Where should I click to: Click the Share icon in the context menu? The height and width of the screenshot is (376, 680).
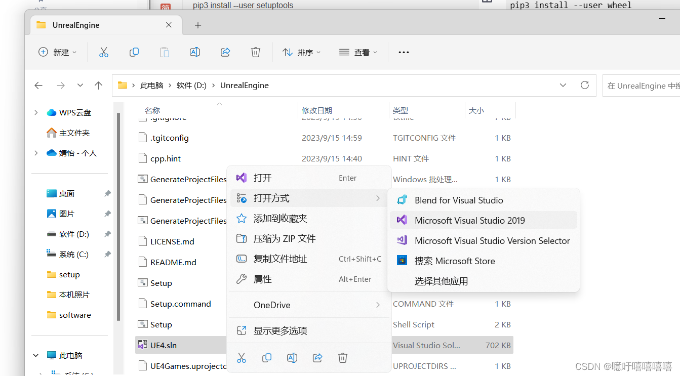[317, 358]
